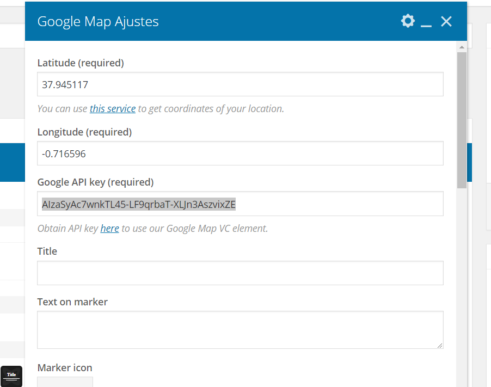The width and height of the screenshot is (491, 387).
Task: Focus the empty Title input field
Action: (x=240, y=273)
